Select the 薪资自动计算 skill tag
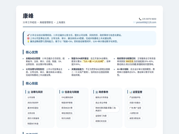179x134 pixels. pos(67,108)
